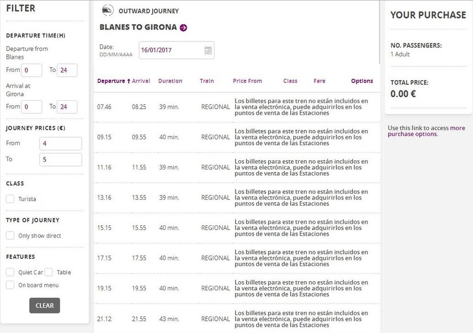473x333 pixels.
Task: Click the Blanes departure To hour field
Action: [67, 70]
